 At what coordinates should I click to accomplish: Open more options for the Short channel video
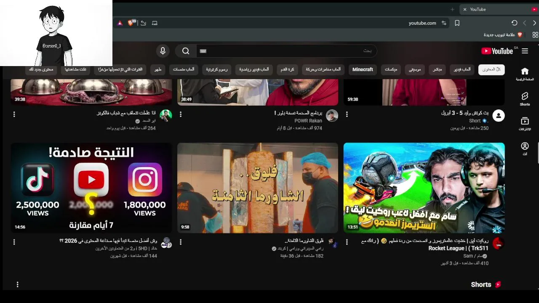pyautogui.click(x=347, y=114)
